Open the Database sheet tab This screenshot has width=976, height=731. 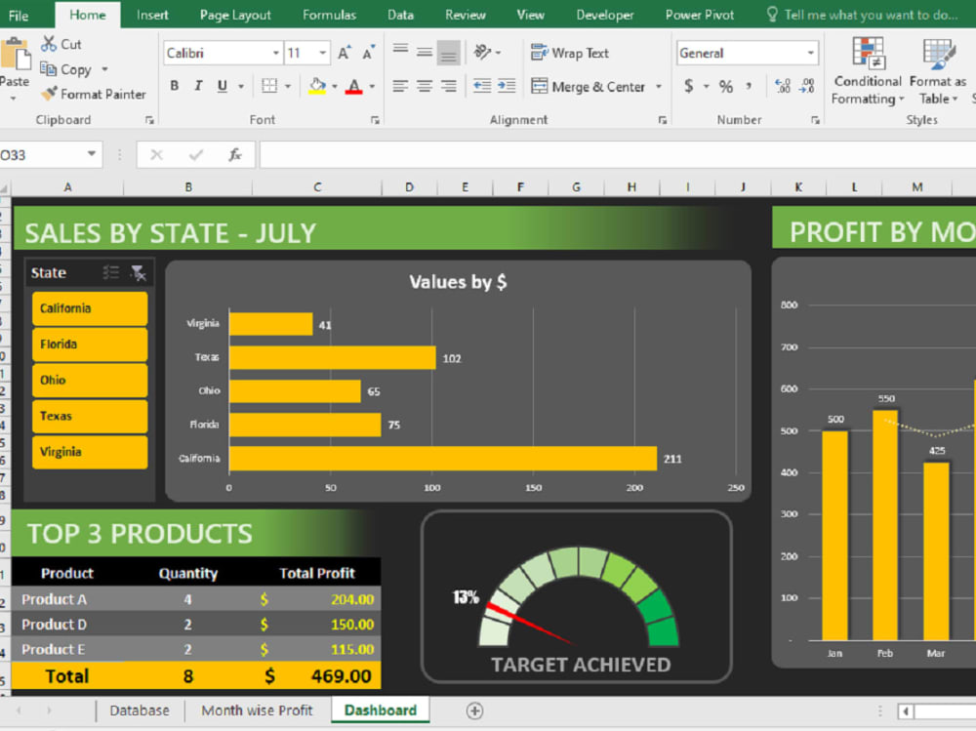[140, 711]
